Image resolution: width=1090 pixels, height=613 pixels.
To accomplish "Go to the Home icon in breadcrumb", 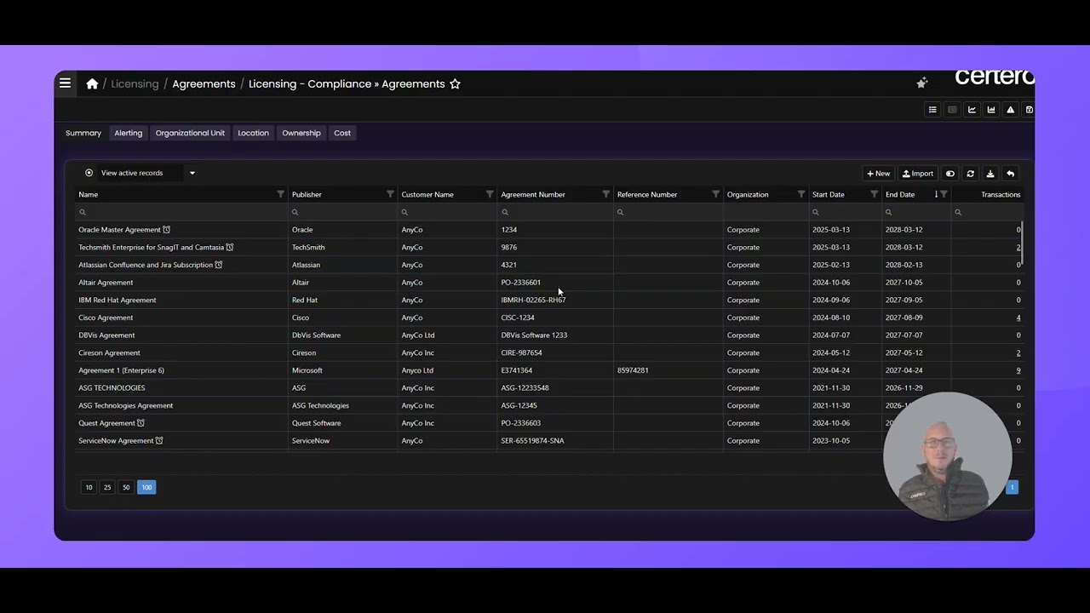I will 92,83.
